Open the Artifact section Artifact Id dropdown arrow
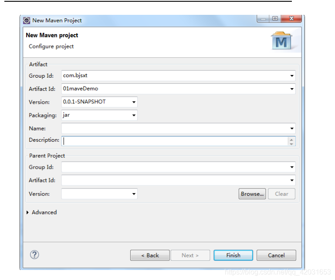335x280 pixels. coord(291,89)
